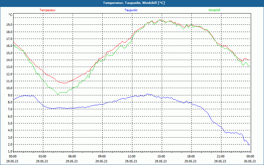Image resolution: width=264 pixels, height=165 pixels.
Task: Click the 10,0 y-axis value
Action: (9, 88)
